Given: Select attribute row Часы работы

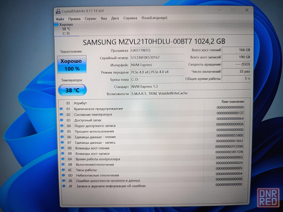Looking at the screenshot, I should (152, 169).
